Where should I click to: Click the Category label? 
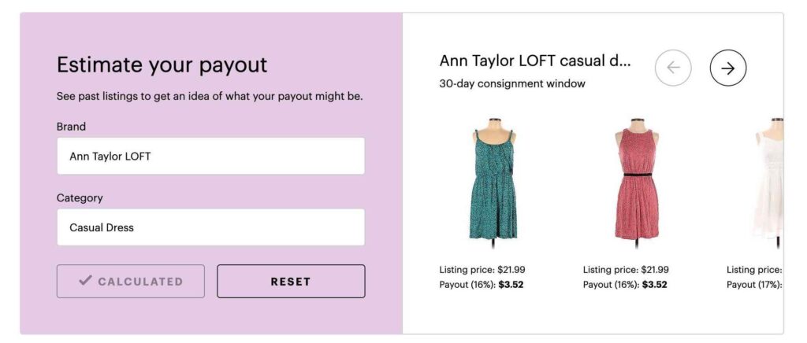click(x=80, y=197)
